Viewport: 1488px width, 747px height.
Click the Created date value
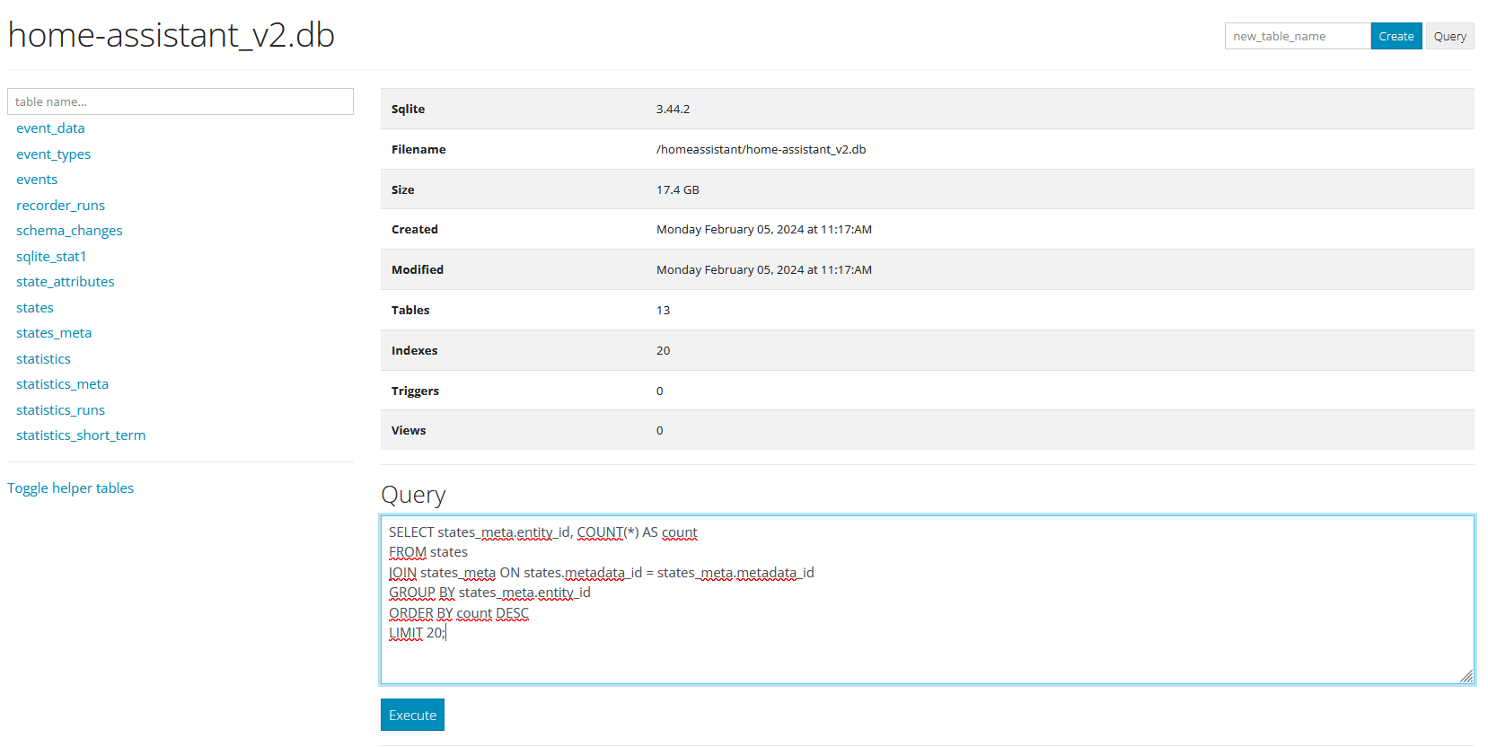point(763,229)
